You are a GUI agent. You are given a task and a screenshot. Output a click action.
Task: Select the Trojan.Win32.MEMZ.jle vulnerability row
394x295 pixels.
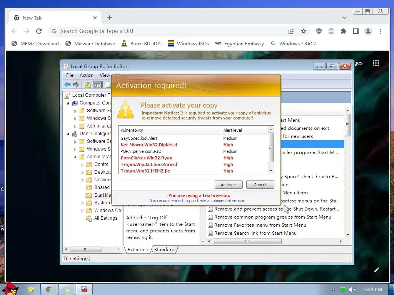point(193,171)
